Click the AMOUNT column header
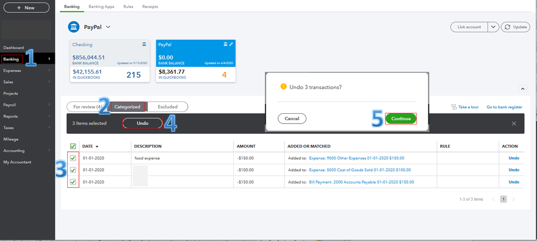Viewport: 537px width, 241px height. (246, 147)
